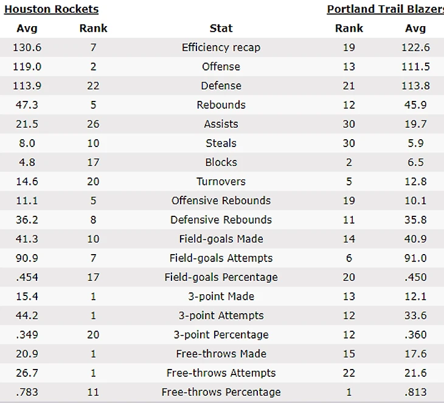
Task: Click the Defensive Rebounds label
Action: pyautogui.click(x=221, y=220)
